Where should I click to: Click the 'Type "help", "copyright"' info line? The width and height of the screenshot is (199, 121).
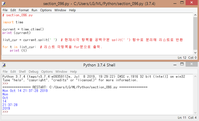click(70, 80)
